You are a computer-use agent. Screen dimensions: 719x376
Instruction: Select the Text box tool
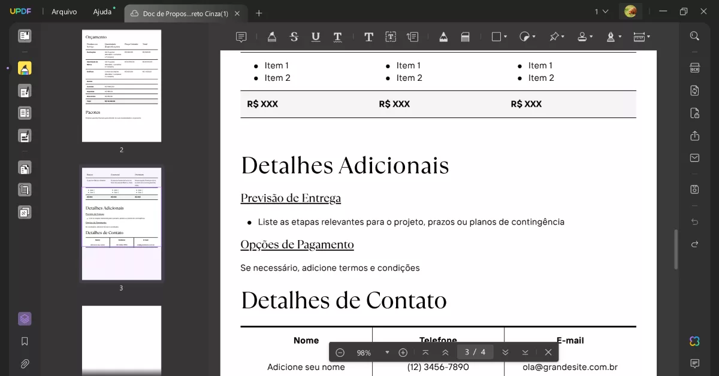[x=390, y=37]
